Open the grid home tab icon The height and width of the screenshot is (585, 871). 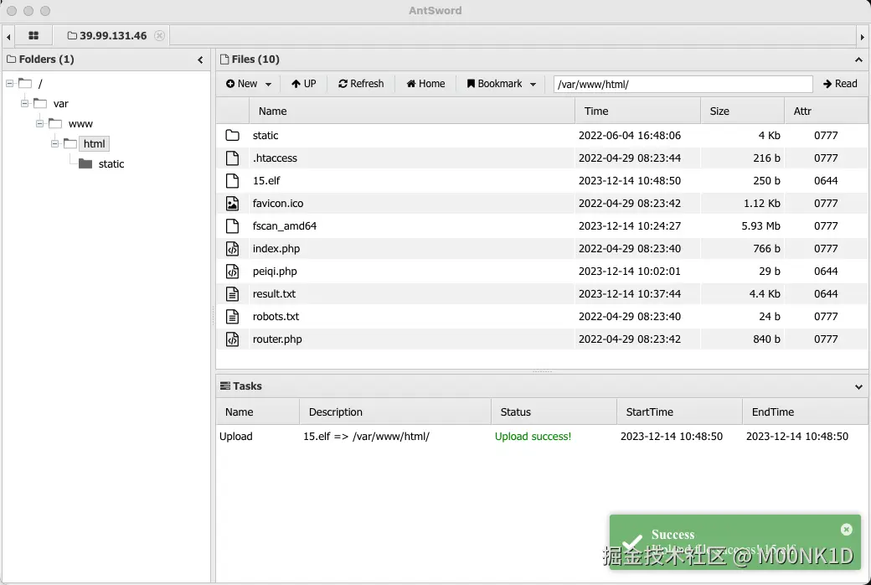33,35
